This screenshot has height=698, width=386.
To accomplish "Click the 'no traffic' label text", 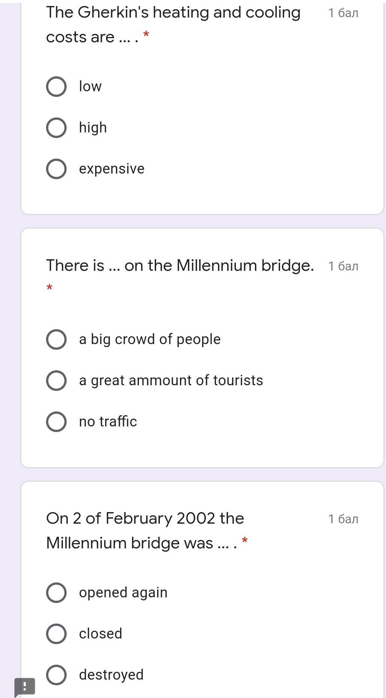I will pos(108,422).
